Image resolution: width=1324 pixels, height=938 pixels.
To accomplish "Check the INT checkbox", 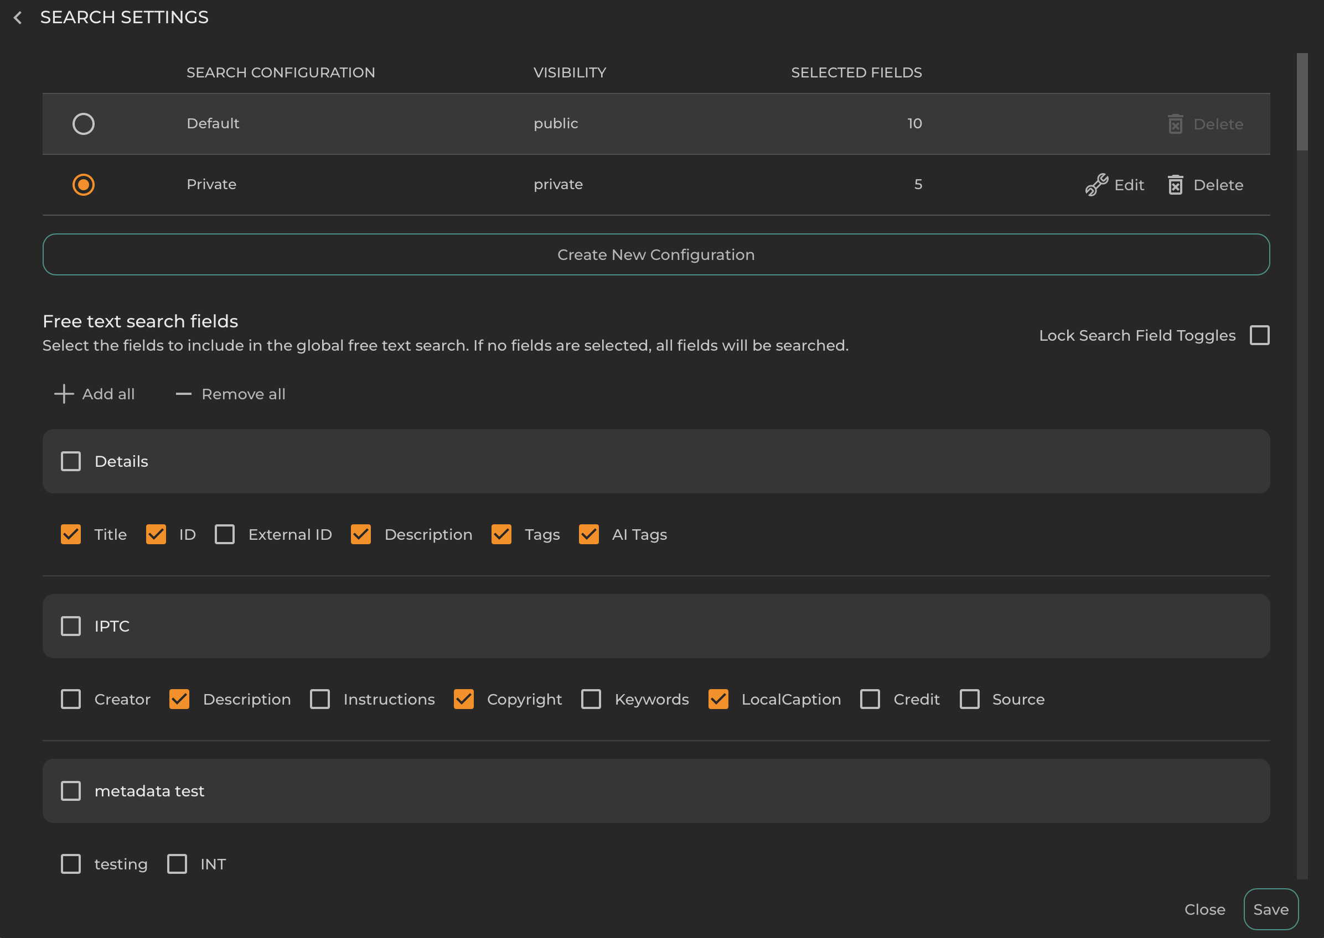I will [x=177, y=863].
